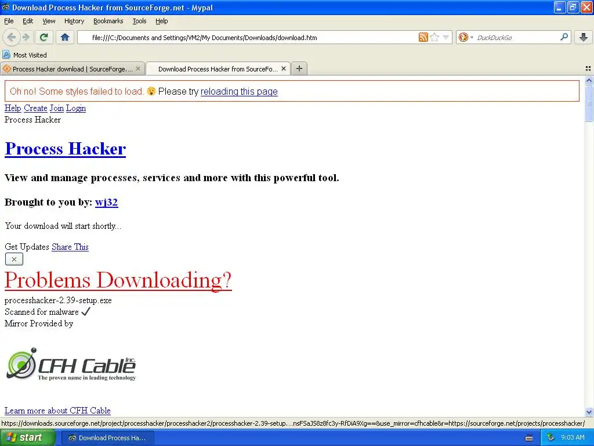Click the scroll up arrow of page scrollbar
This screenshot has width=594, height=446.
point(589,80)
